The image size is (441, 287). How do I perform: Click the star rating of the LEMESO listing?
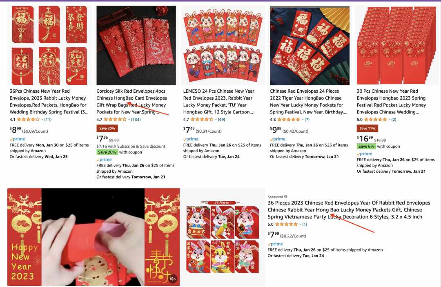(202, 120)
